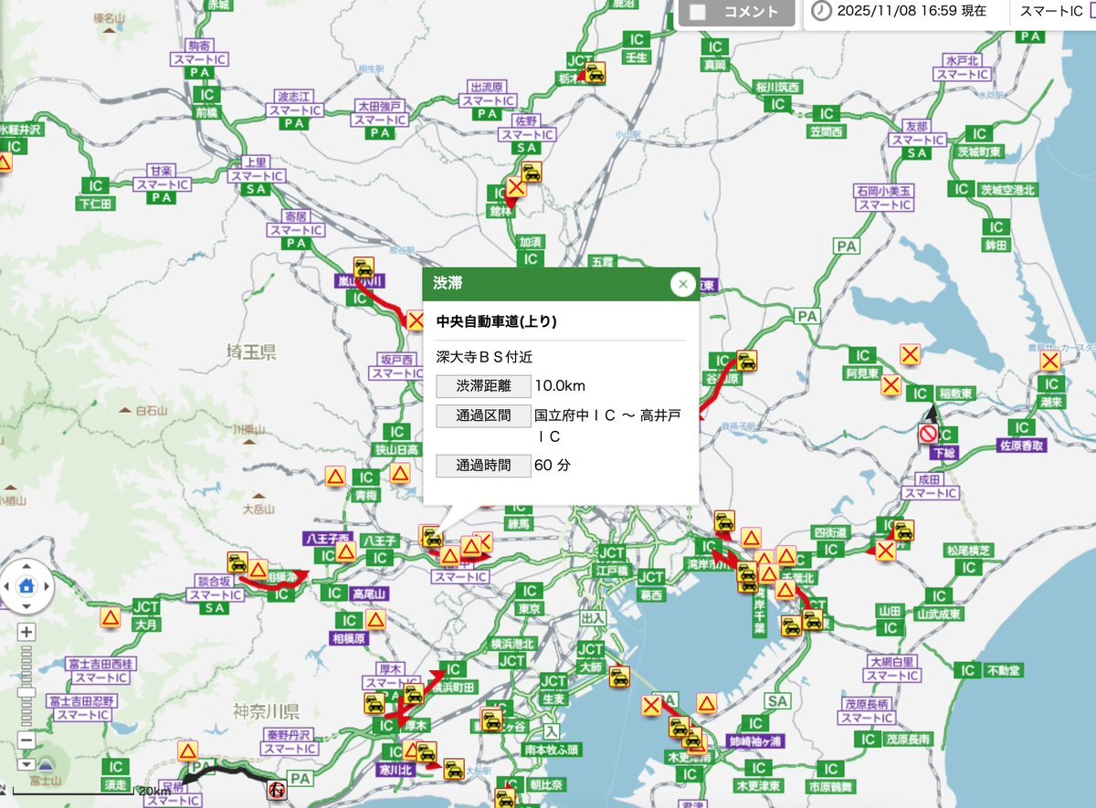Click the warning triangle above 足柄 smart IC

point(188,751)
